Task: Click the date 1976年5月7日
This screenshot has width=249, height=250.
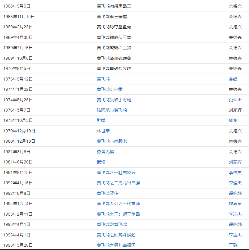Action: click(x=17, y=110)
